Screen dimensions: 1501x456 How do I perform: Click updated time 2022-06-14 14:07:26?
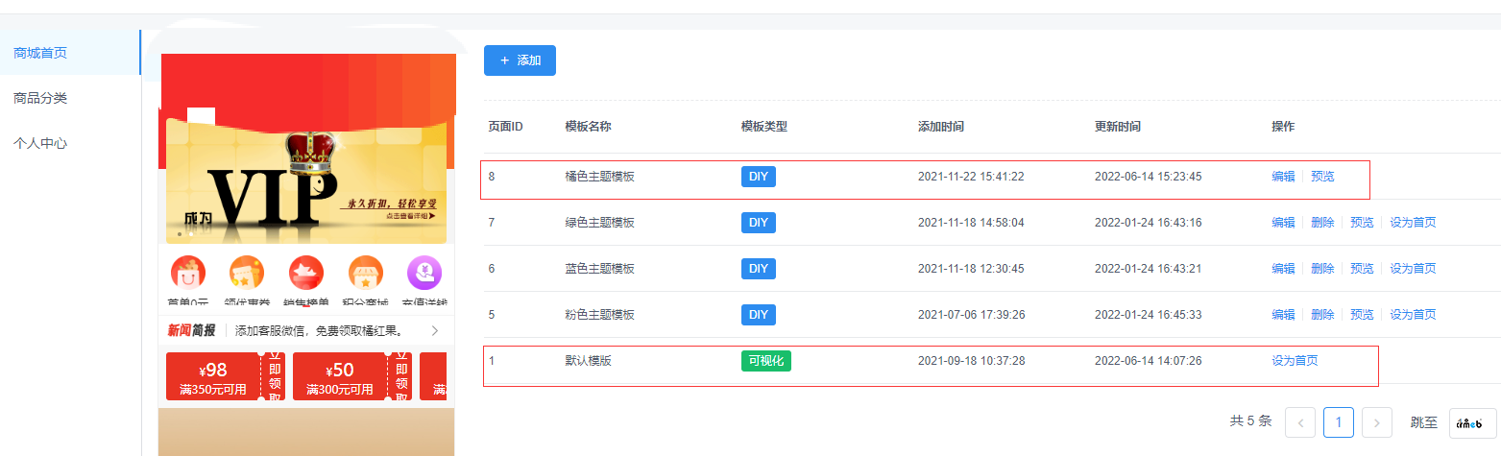coord(1148,361)
